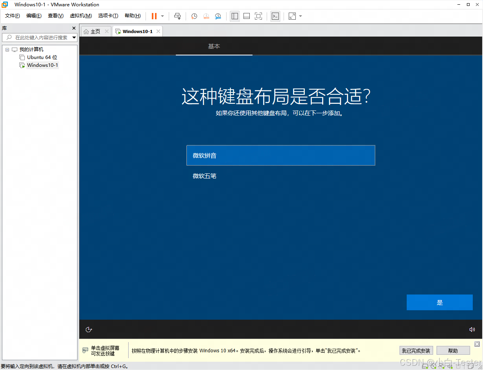Collapse the 我的计算机 tree node
Viewport: 483px width, 370px height.
(x=7, y=50)
